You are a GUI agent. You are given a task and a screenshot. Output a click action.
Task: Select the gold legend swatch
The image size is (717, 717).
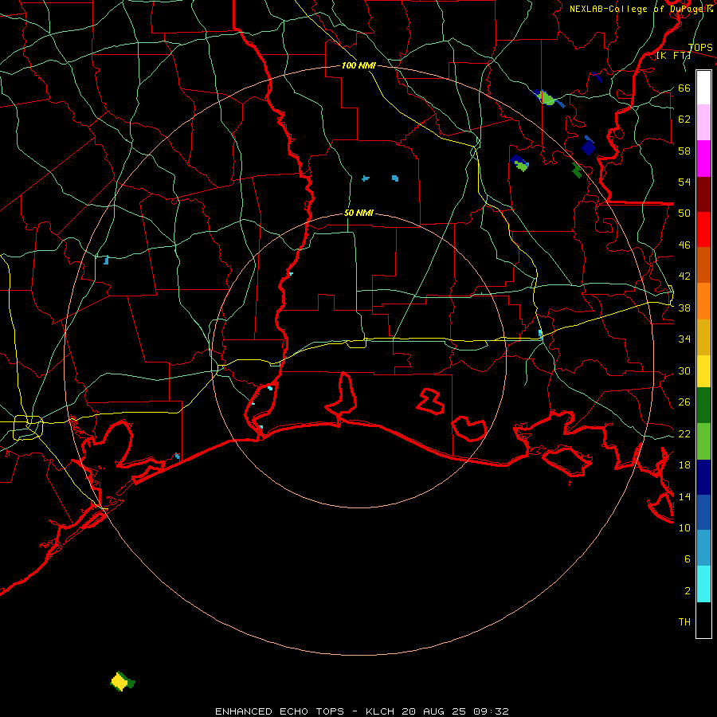click(x=703, y=337)
